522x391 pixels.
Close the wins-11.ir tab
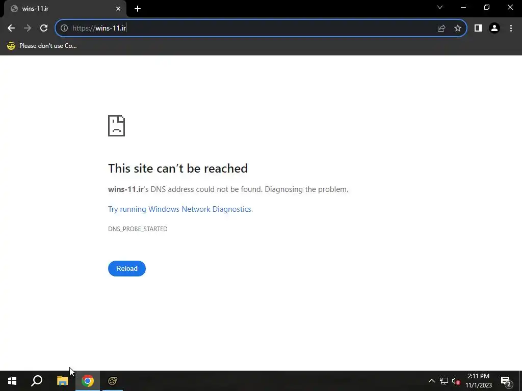118,9
